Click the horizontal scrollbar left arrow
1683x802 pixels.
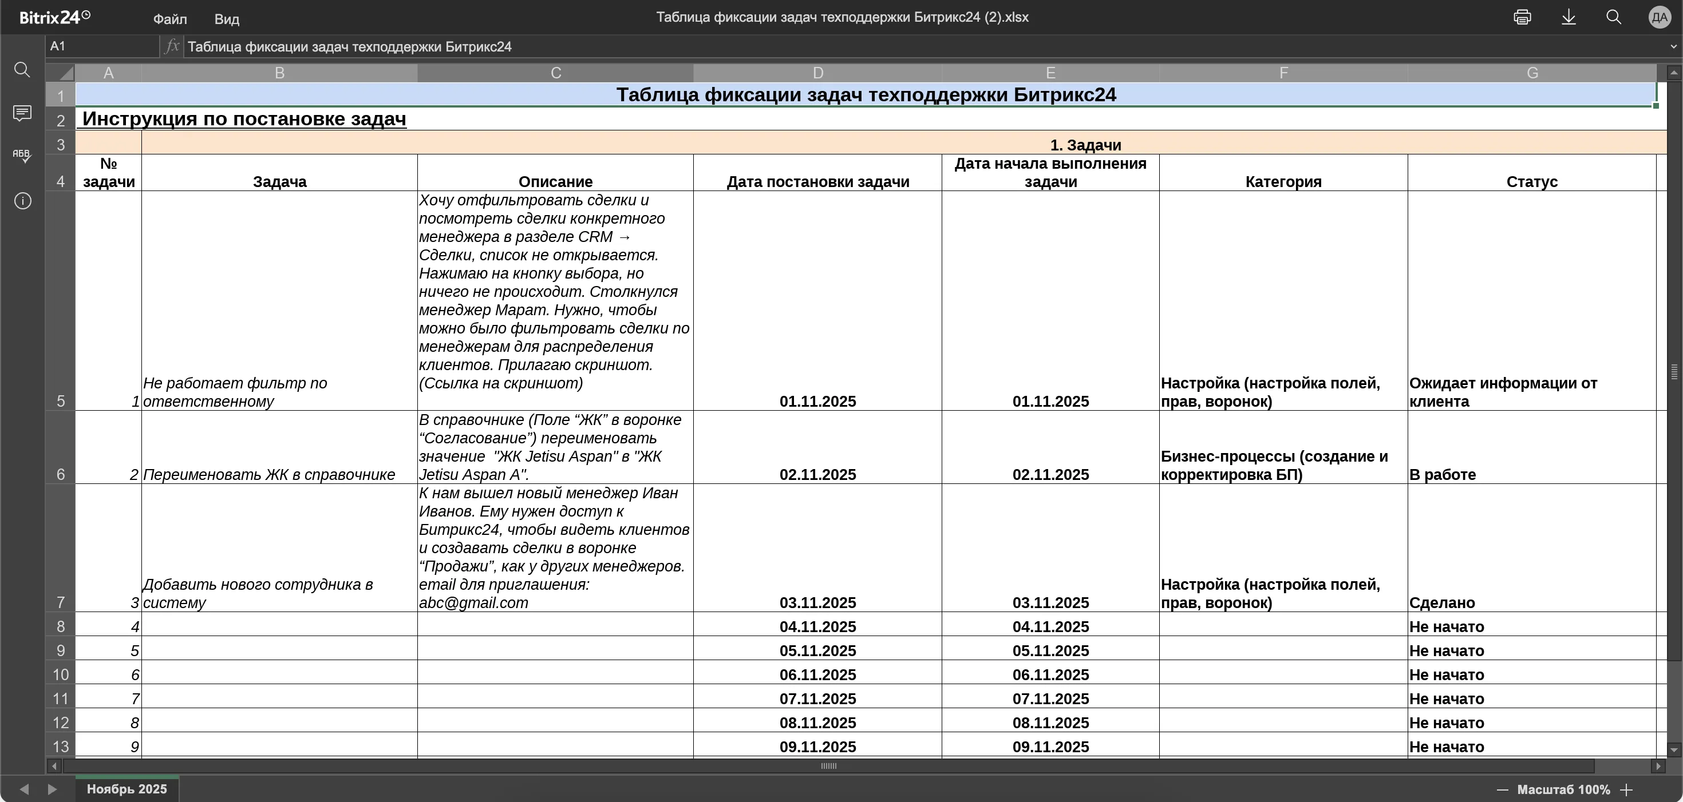(x=54, y=766)
